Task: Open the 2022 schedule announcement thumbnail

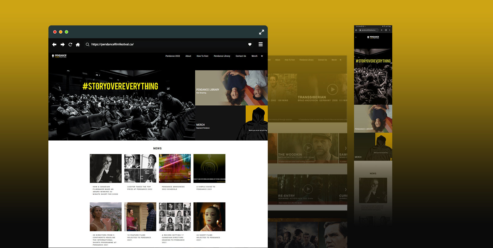Action: coord(175,169)
